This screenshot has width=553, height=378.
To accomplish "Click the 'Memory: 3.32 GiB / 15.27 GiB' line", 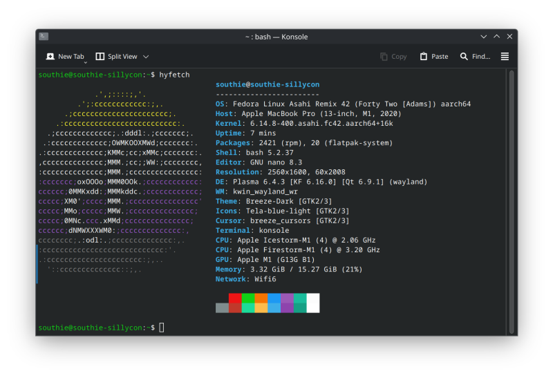I will [289, 270].
